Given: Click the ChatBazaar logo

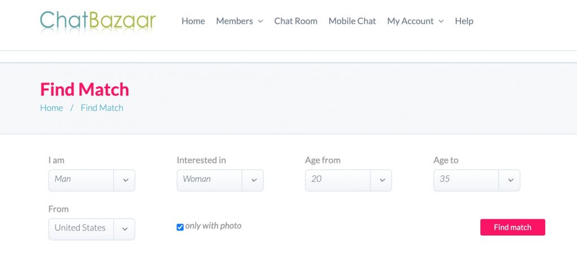Looking at the screenshot, I should click(x=98, y=21).
